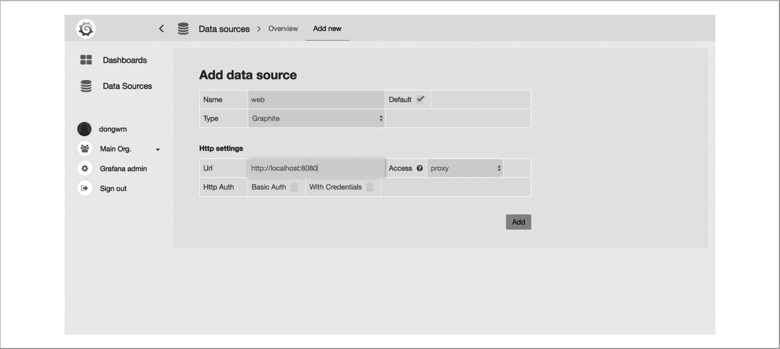Open Dashboards from the sidebar

click(125, 60)
